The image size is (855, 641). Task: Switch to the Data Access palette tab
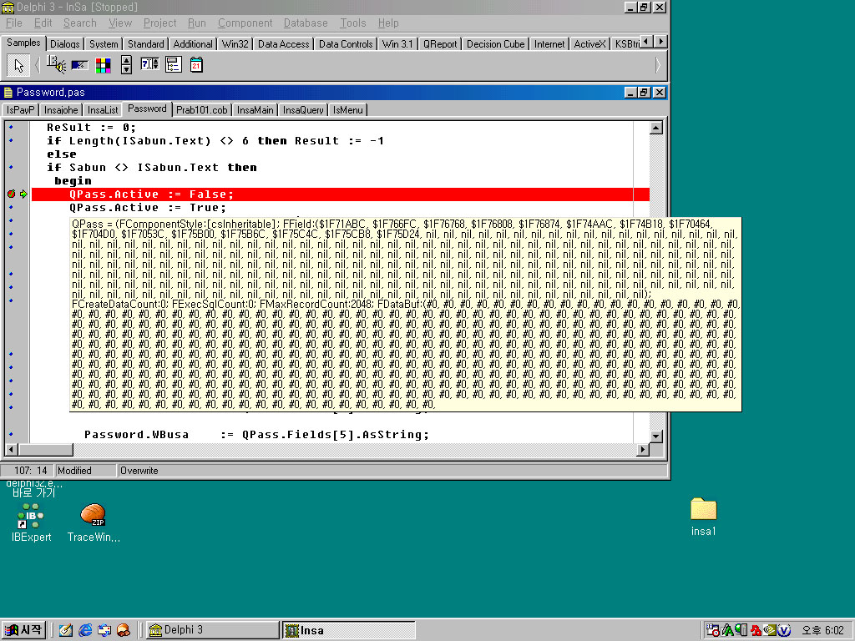(x=283, y=44)
